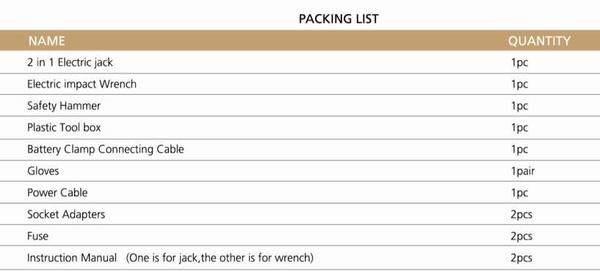Viewport: 600px width, 271px height.
Task: Select the 1pc quantity for Power Cable
Action: click(x=519, y=193)
